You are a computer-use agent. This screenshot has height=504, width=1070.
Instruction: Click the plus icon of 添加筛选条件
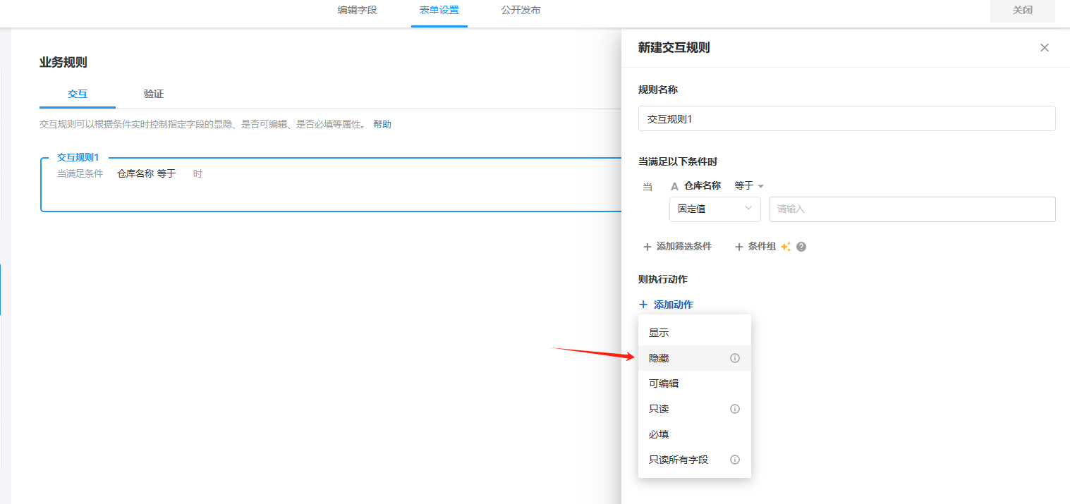(x=647, y=247)
